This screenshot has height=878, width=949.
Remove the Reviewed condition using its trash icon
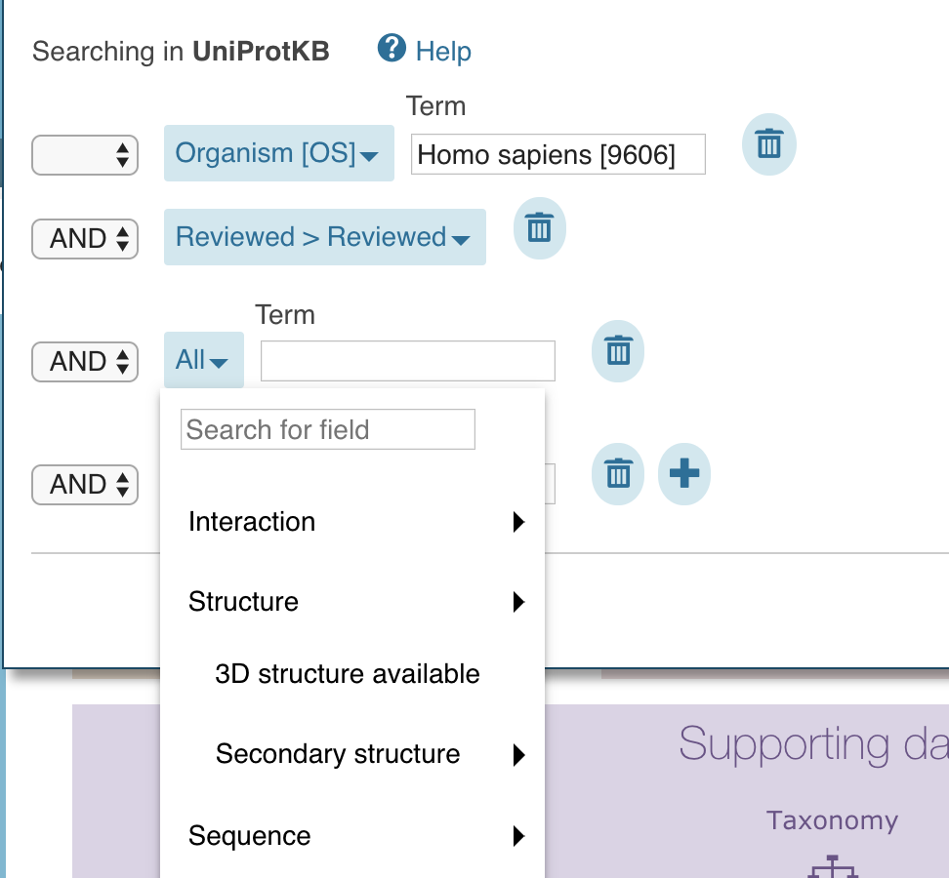540,228
